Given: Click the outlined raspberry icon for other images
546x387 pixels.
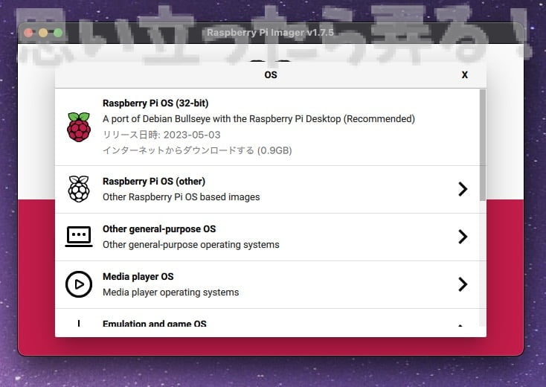Looking at the screenshot, I should [78, 189].
